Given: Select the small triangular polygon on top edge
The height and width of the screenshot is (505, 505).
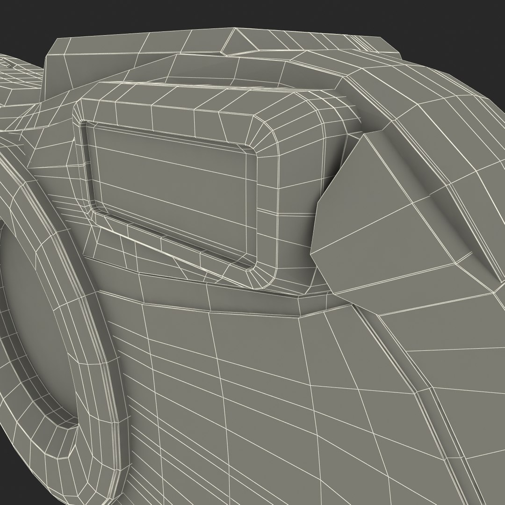Looking at the screenshot, I should (238, 41).
